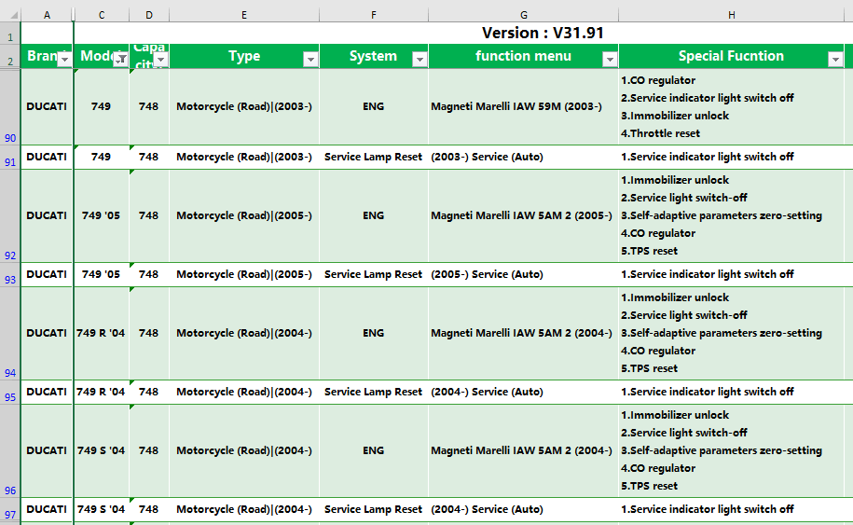
Task: Select 'Motorcycle (Road)|(2003-)' type cell in row 90
Action: (244, 106)
